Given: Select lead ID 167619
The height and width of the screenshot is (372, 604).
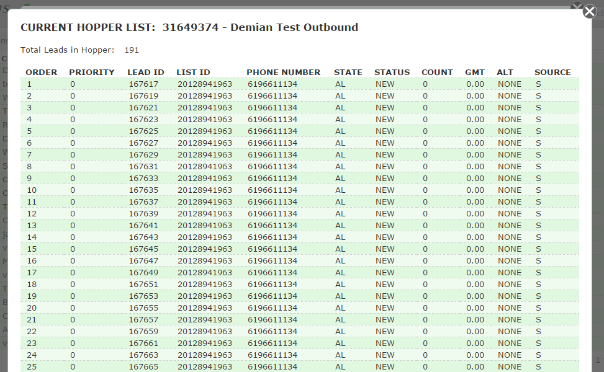Looking at the screenshot, I should pos(143,95).
